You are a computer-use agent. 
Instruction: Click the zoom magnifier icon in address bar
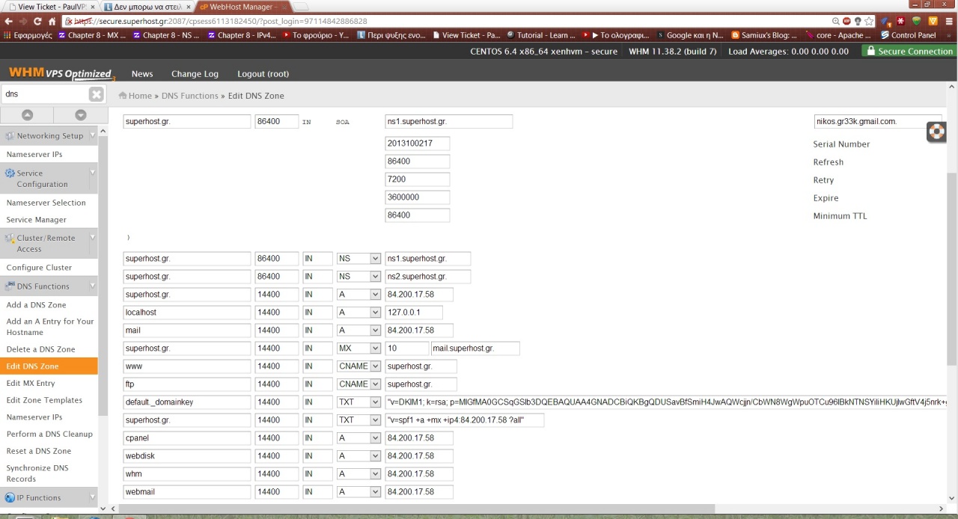(x=836, y=22)
